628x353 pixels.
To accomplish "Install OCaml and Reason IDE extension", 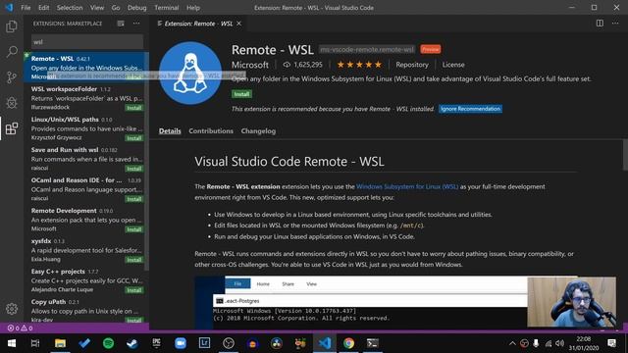I will tap(134, 199).
